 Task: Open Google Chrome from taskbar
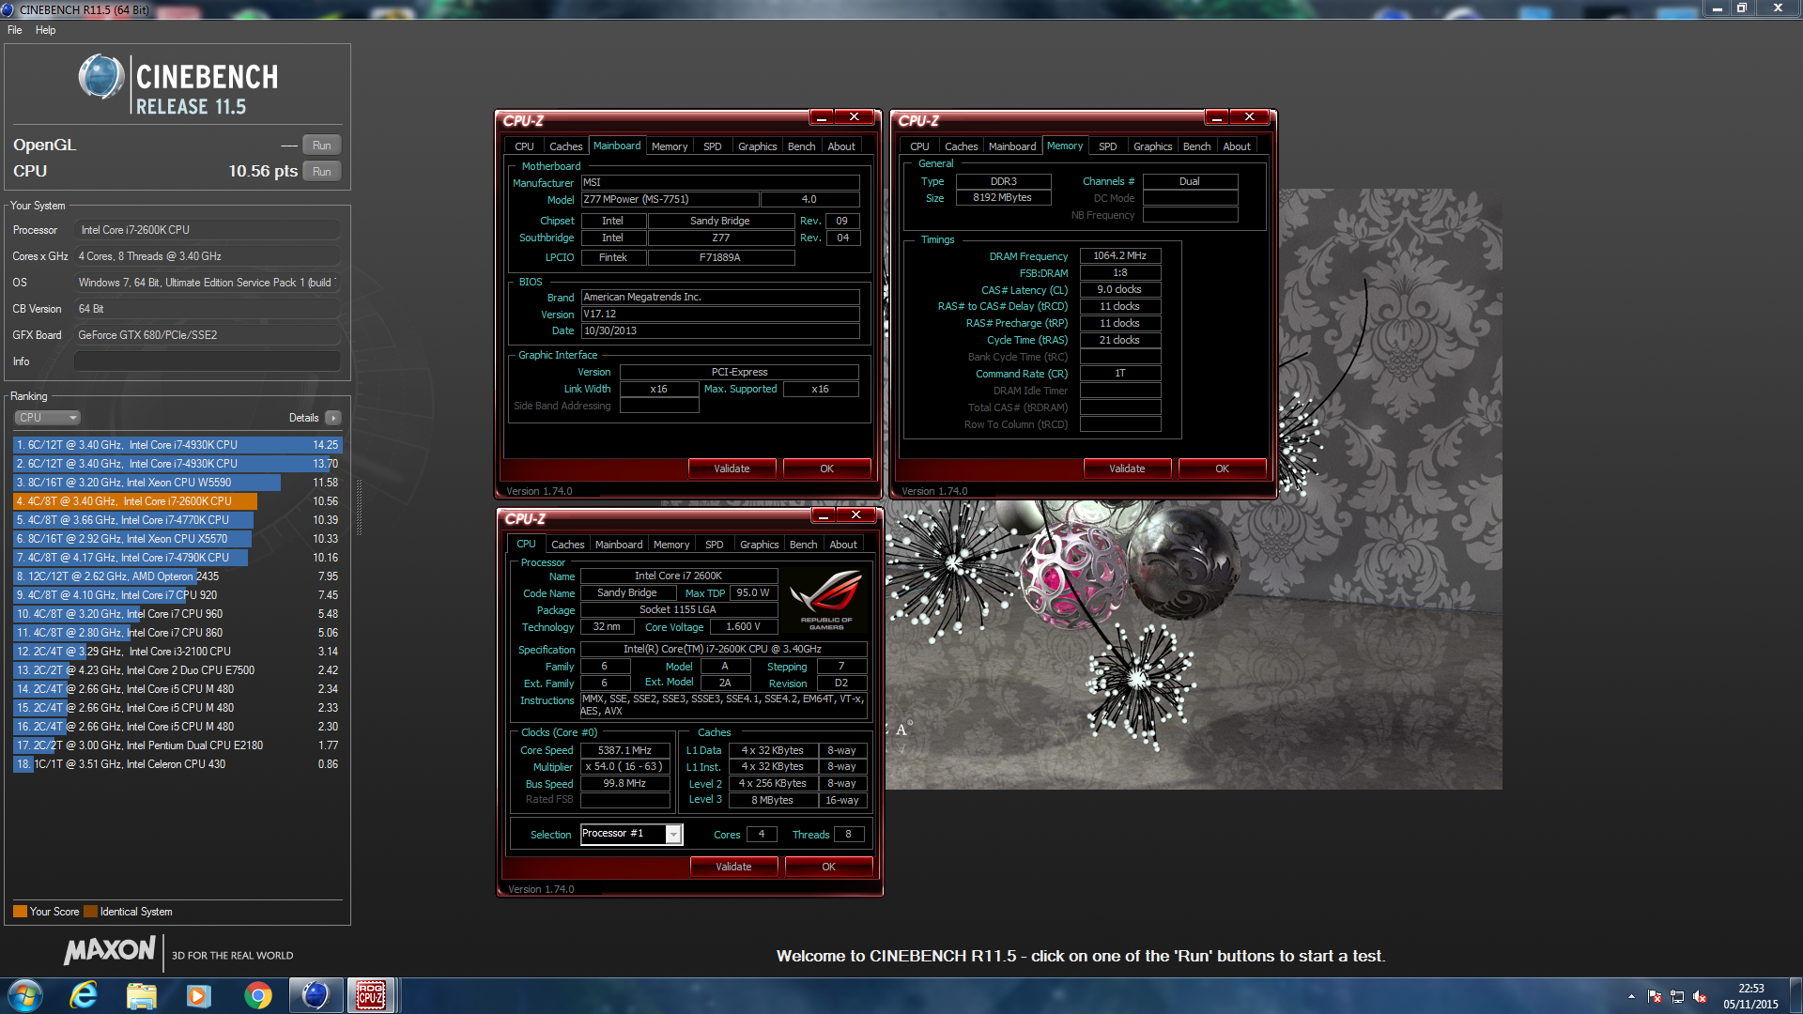point(257,995)
